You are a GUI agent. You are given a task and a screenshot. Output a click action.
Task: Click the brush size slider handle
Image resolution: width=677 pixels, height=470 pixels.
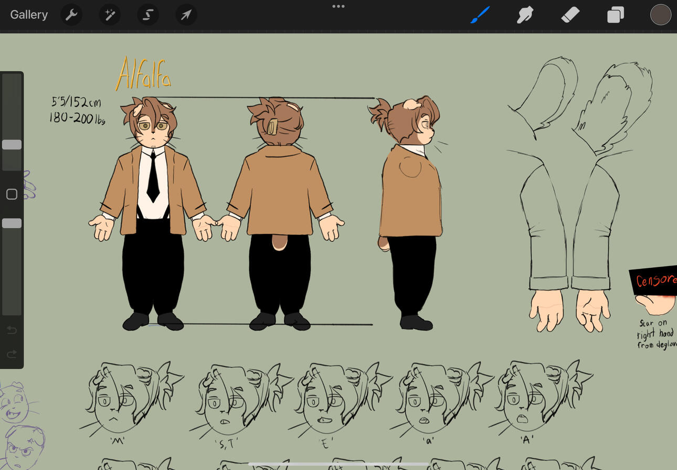12,145
